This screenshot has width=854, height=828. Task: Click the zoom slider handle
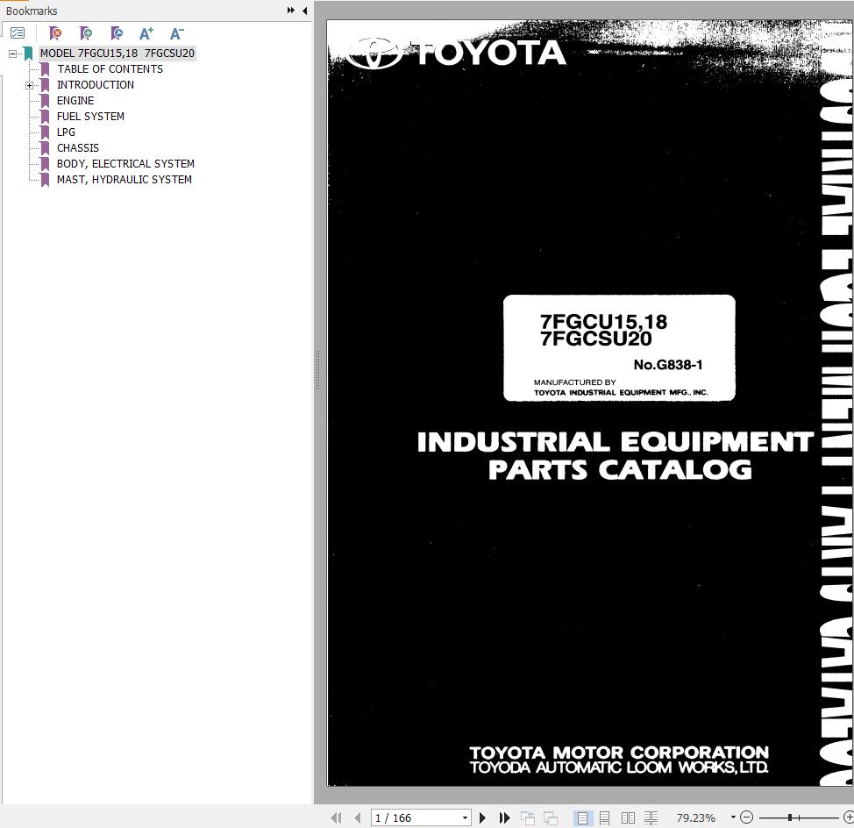pos(790,817)
